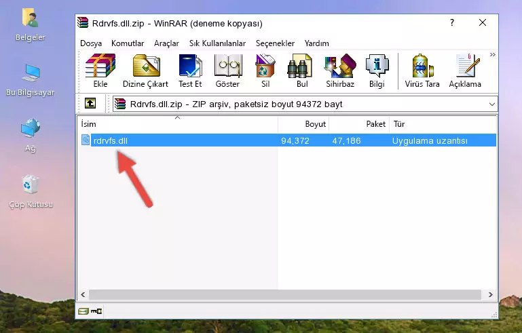Sort by the Boyut column header

pyautogui.click(x=303, y=124)
